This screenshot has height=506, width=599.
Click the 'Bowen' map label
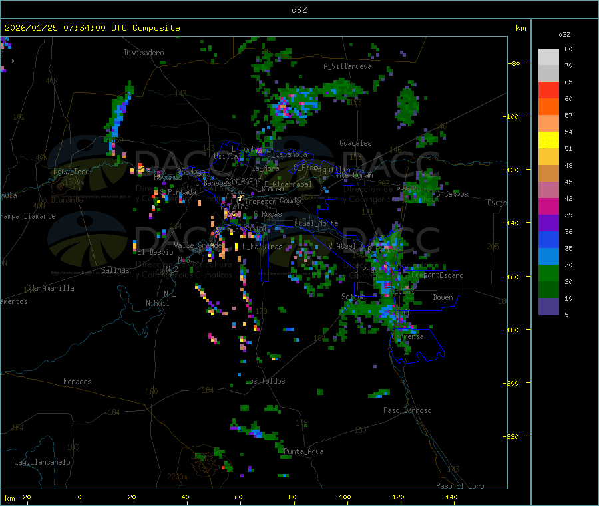pos(443,297)
